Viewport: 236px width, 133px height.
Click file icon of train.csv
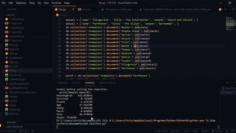pos(7,114)
